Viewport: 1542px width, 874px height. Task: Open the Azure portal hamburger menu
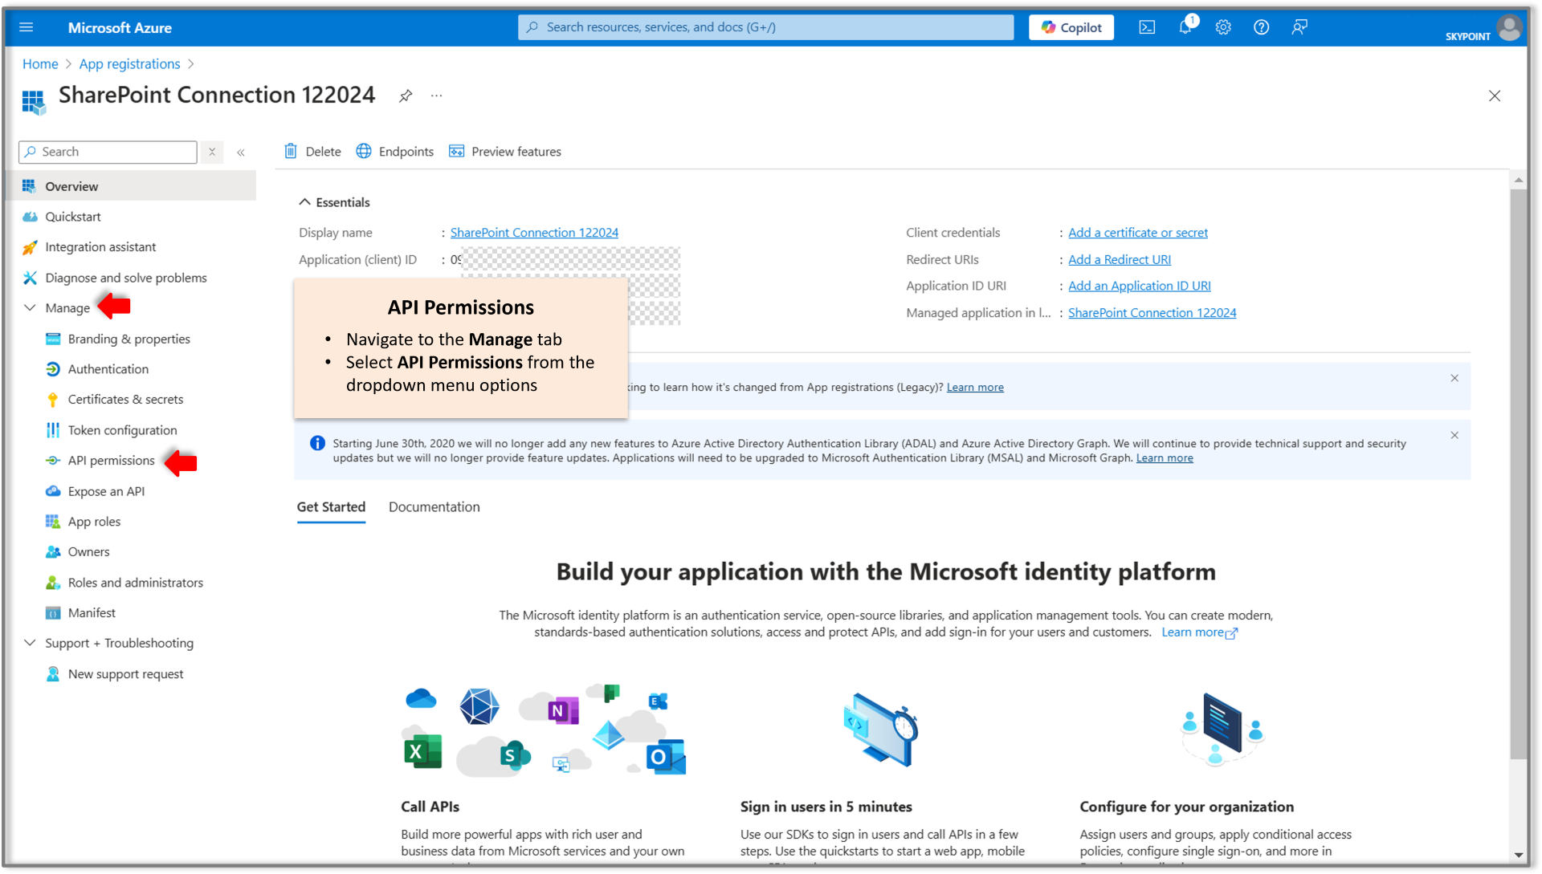click(x=26, y=27)
